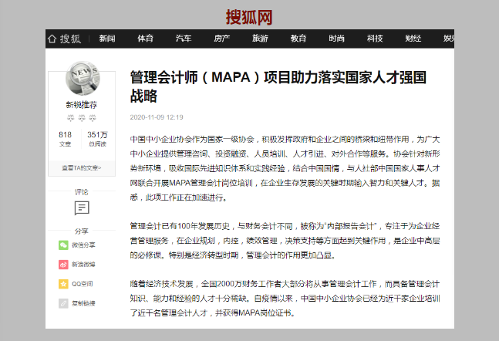Open the 财经 navigation item

pyautogui.click(x=413, y=39)
